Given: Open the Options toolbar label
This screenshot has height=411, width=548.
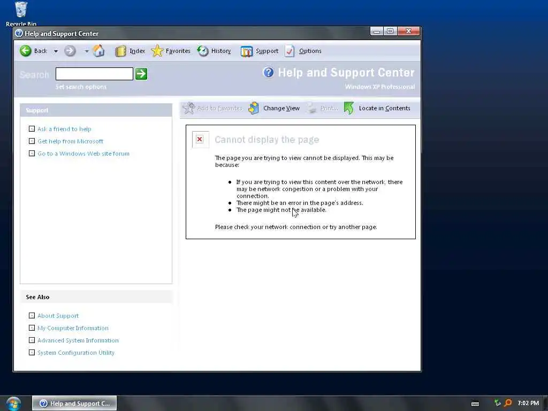Looking at the screenshot, I should 310,51.
